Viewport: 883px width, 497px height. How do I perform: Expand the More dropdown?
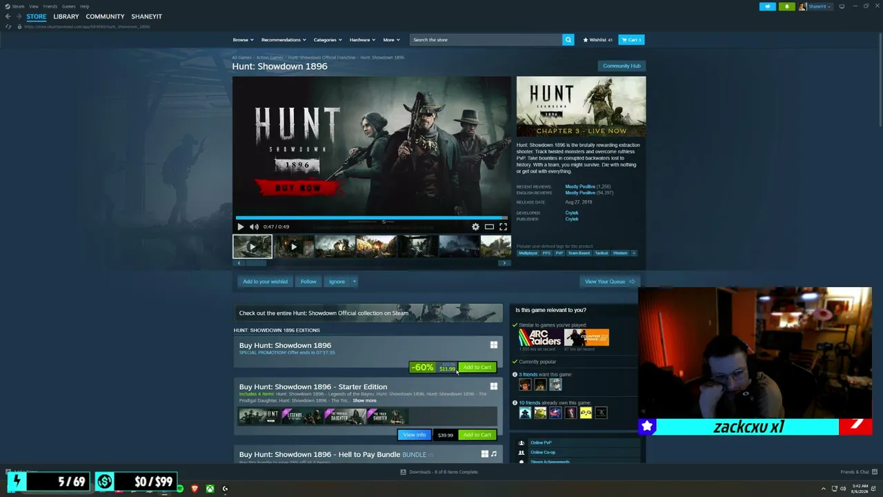[x=391, y=40]
